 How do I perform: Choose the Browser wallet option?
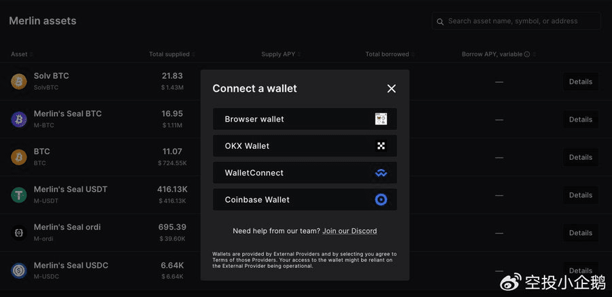tap(305, 119)
